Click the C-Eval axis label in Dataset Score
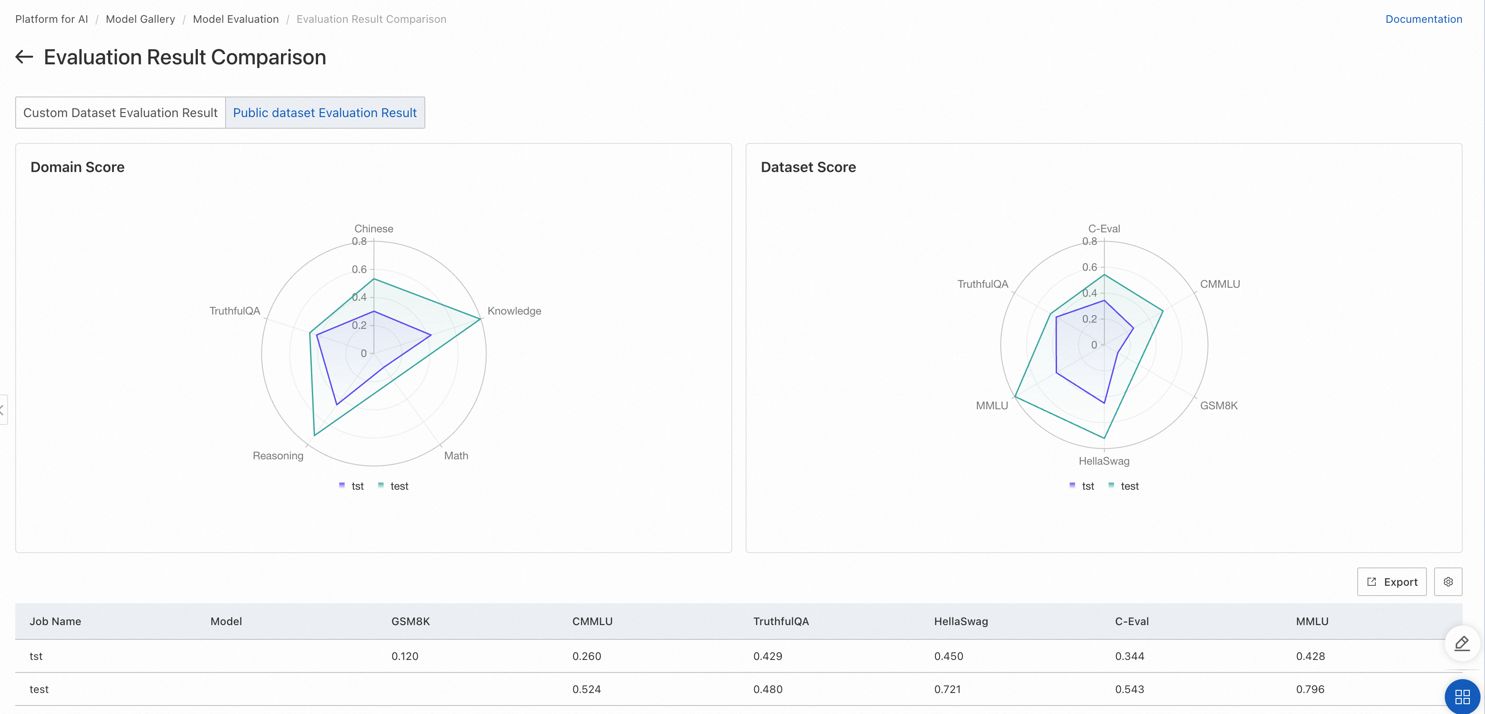This screenshot has width=1485, height=714. (1104, 228)
